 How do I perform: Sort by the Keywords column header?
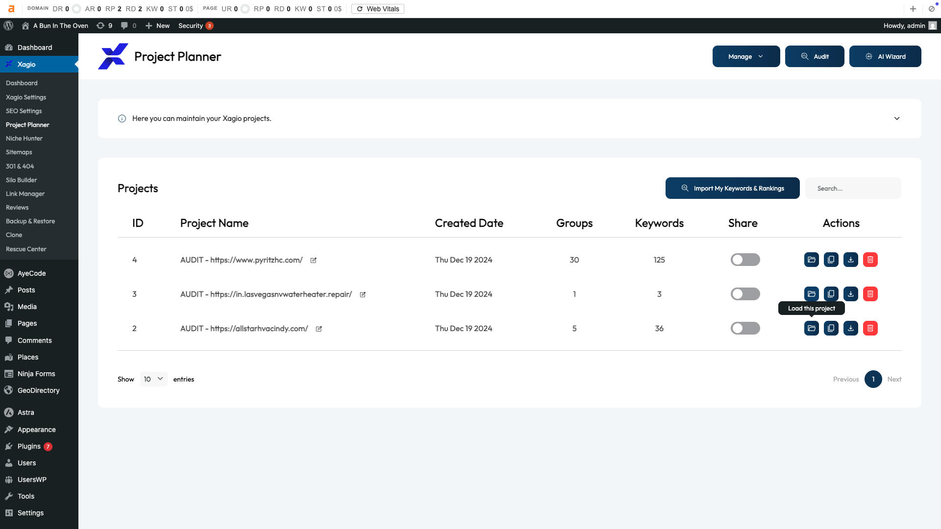tap(659, 223)
